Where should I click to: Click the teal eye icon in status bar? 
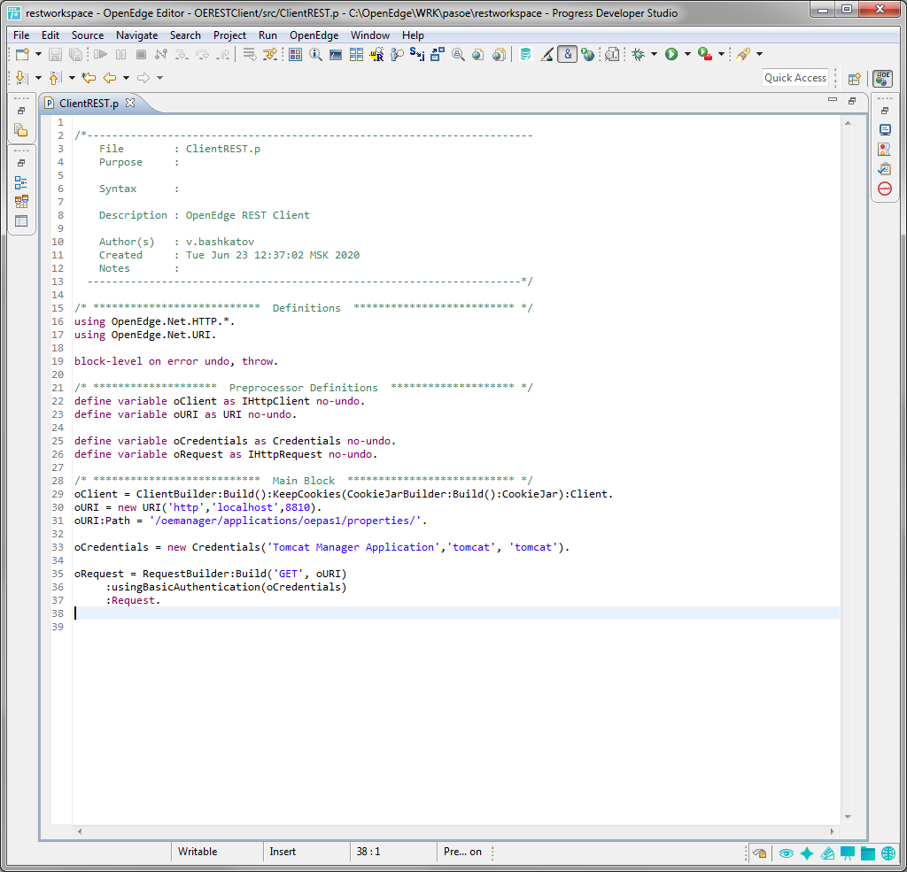(x=786, y=853)
